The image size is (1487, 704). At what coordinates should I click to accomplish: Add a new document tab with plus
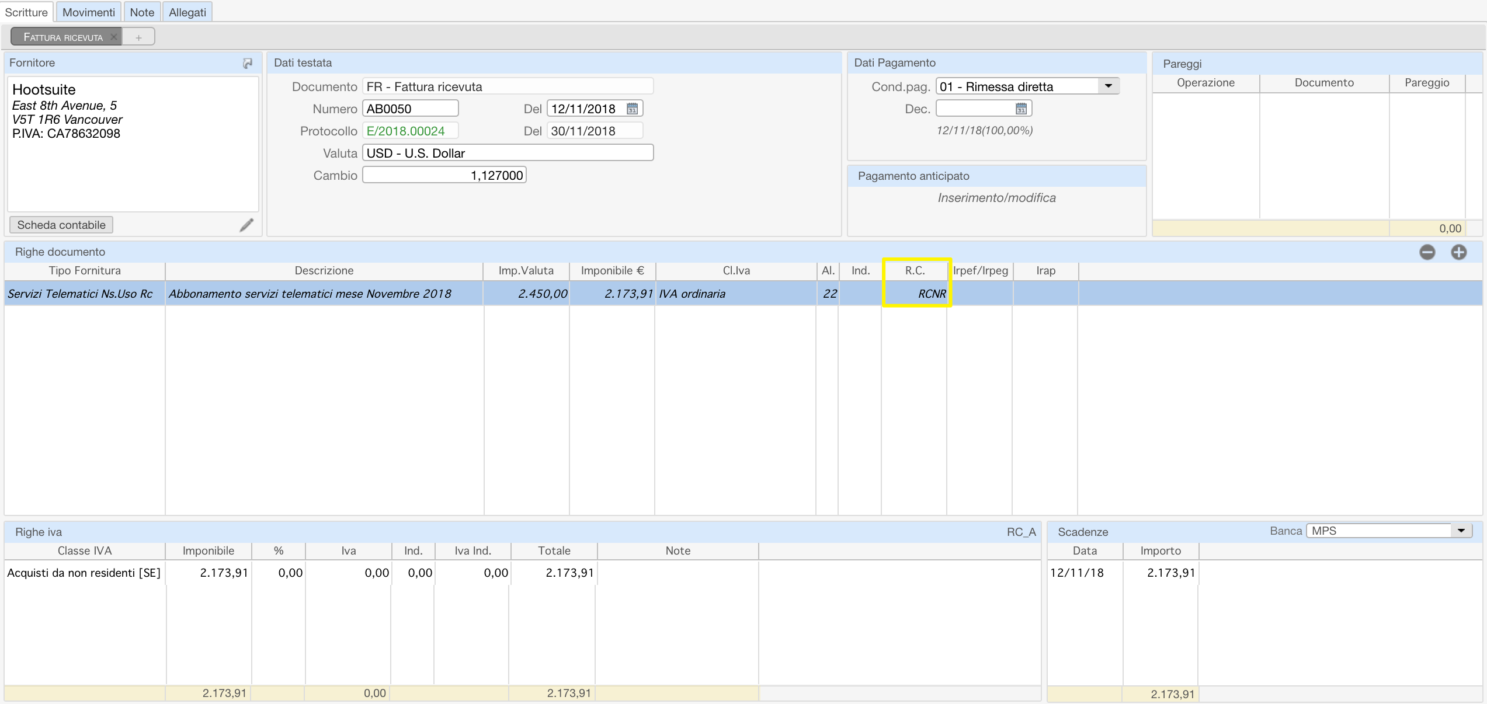[138, 37]
